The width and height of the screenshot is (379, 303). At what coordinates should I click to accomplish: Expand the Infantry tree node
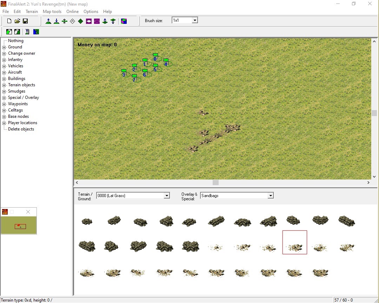[x=4, y=60]
